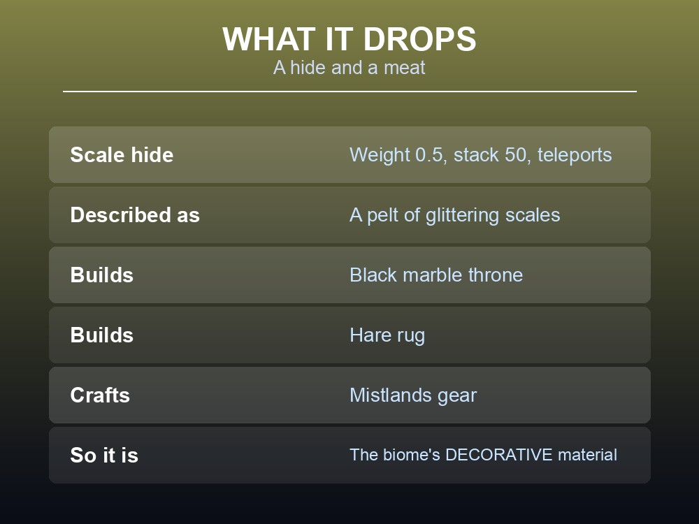Click Weight 0.5, stack 50, teleports text
The image size is (699, 524).
pos(481,155)
